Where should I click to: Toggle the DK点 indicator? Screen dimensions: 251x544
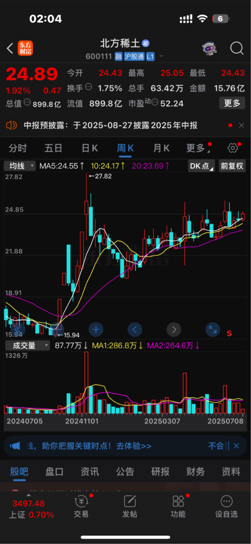(x=201, y=166)
